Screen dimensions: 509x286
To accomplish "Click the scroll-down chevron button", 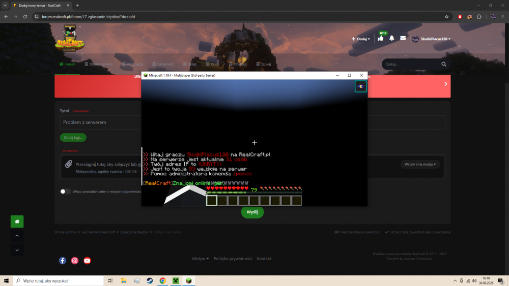I will coord(17,250).
